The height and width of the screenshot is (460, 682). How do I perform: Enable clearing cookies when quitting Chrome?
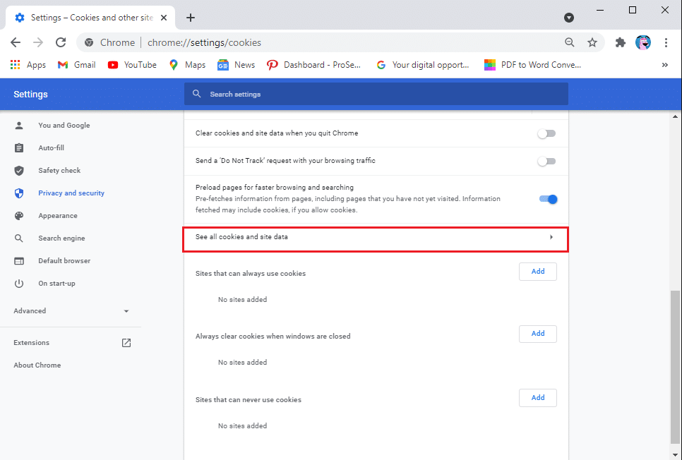point(546,133)
